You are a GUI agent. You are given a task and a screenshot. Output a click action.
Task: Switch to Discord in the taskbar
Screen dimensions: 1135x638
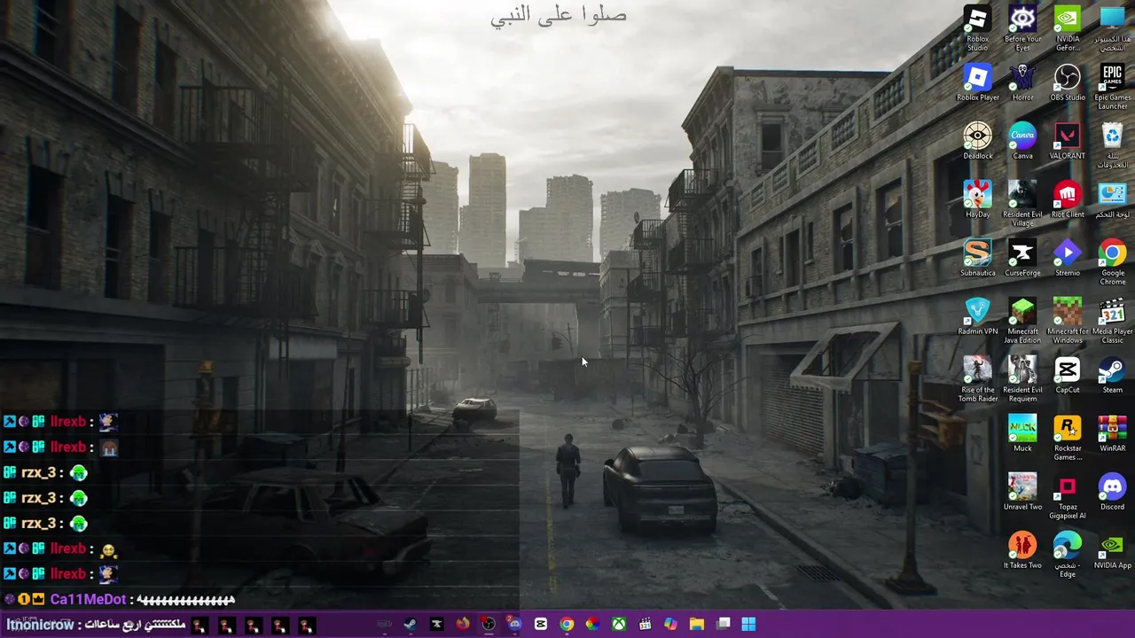514,624
